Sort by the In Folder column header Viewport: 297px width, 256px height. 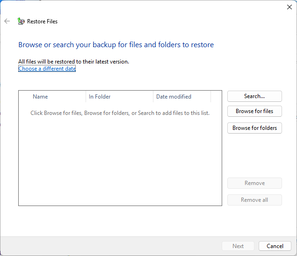click(120, 97)
